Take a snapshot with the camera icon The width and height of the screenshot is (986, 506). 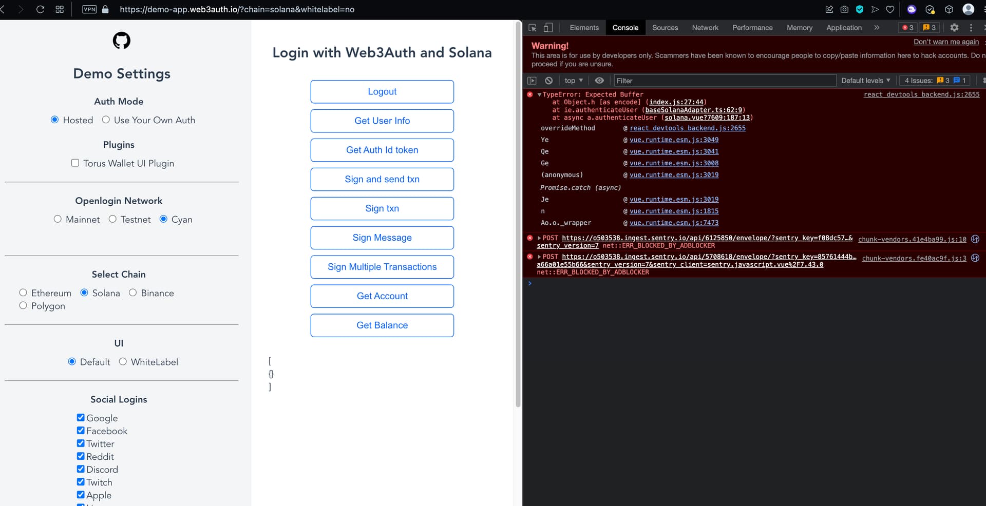click(x=844, y=9)
